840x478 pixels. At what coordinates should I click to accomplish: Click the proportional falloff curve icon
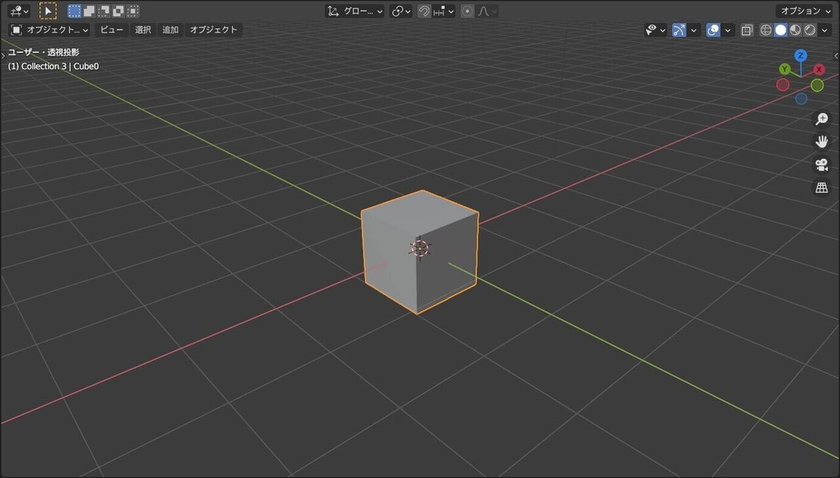coord(488,11)
